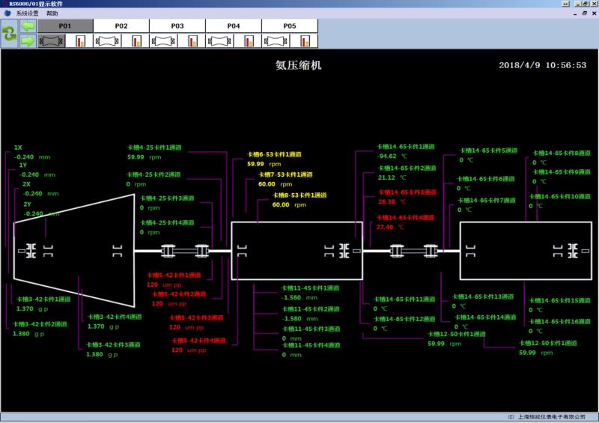Click the 氨压缩机 title heading
Viewport: 599px width, 423px height.
click(298, 66)
